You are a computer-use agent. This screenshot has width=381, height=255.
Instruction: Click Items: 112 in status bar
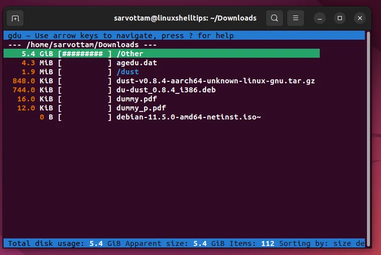(251, 243)
